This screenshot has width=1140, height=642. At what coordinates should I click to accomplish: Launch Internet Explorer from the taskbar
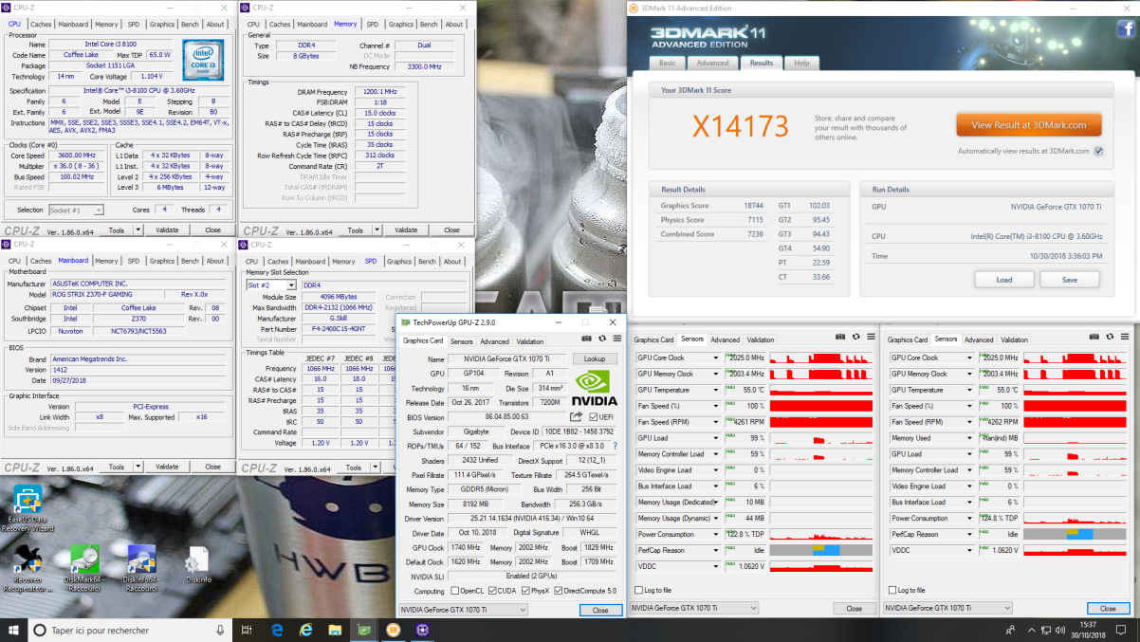pos(306,630)
